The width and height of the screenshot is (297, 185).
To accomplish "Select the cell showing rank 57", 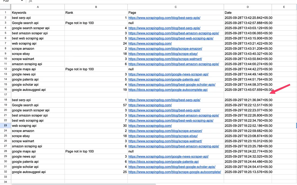I will pyautogui.click(x=96, y=105).
